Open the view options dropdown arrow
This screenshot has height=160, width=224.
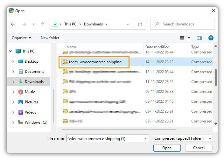click(189, 38)
